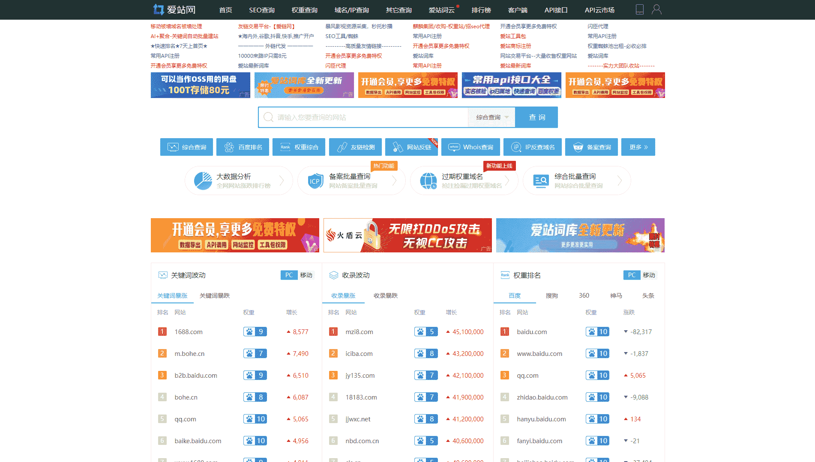Screen dimensions: 815x462
Task: Open 闪臣代理 link in top right
Action: click(x=598, y=26)
